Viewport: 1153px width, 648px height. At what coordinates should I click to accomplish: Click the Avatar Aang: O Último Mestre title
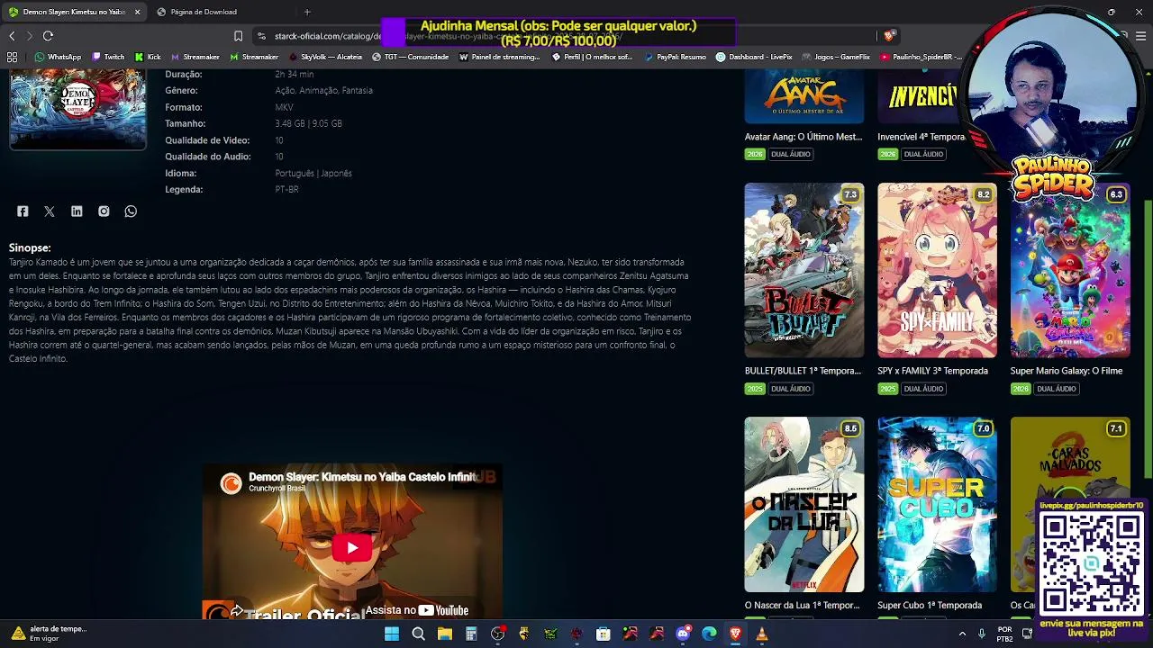coord(804,137)
